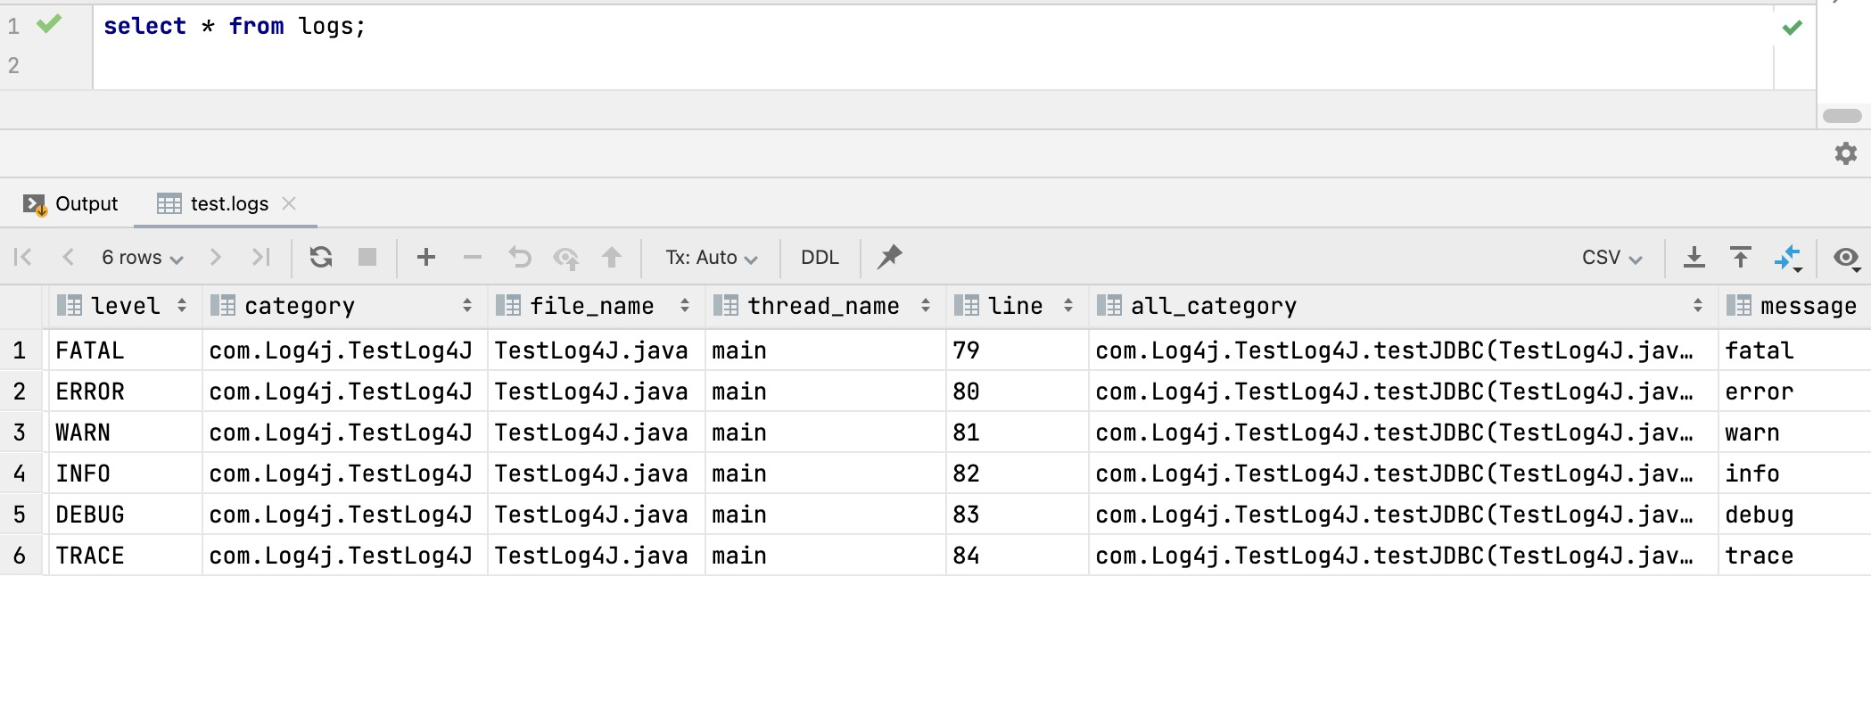Screen dimensions: 1871x717
Task: Open the Tx: Auto transaction dropdown
Action: point(711,258)
